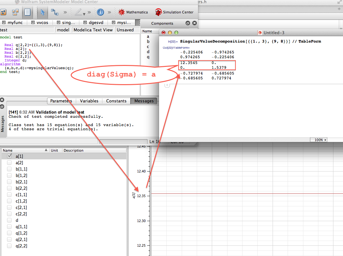This screenshot has width=343, height=256.
Task: Open the 100% zoom dropdown in Untitled-3
Action: [x=318, y=140]
